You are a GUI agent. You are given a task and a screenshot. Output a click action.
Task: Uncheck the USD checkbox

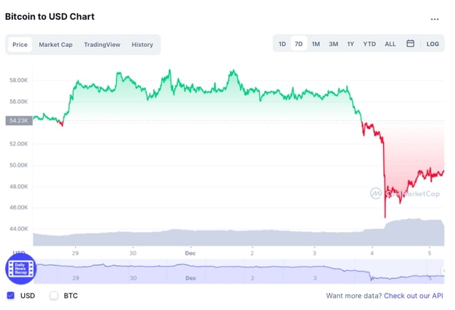point(11,296)
